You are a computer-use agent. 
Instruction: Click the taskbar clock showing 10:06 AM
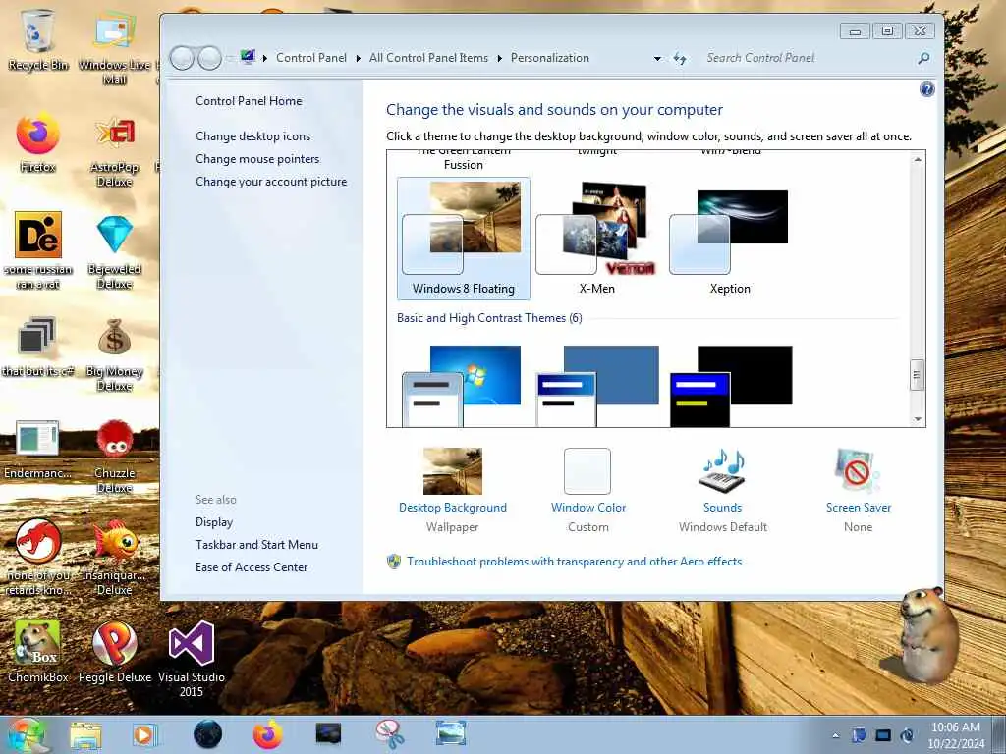tap(956, 735)
